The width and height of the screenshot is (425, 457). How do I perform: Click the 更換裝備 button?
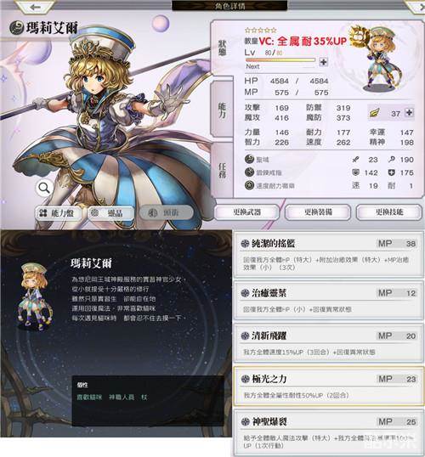(318, 212)
